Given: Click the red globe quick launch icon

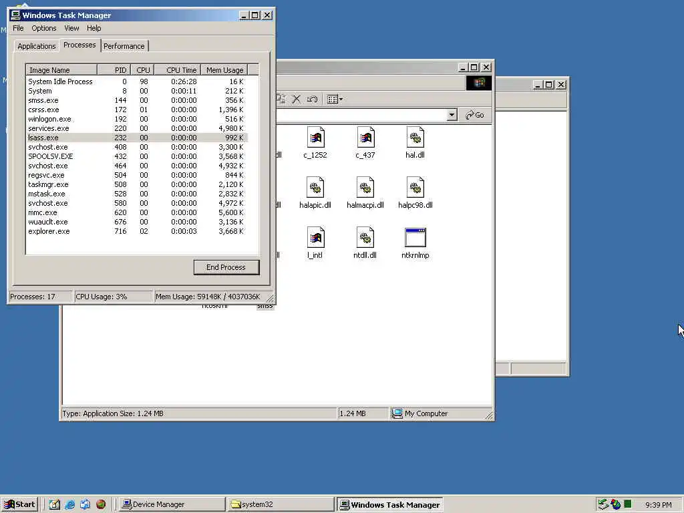Looking at the screenshot, I should coord(101,504).
